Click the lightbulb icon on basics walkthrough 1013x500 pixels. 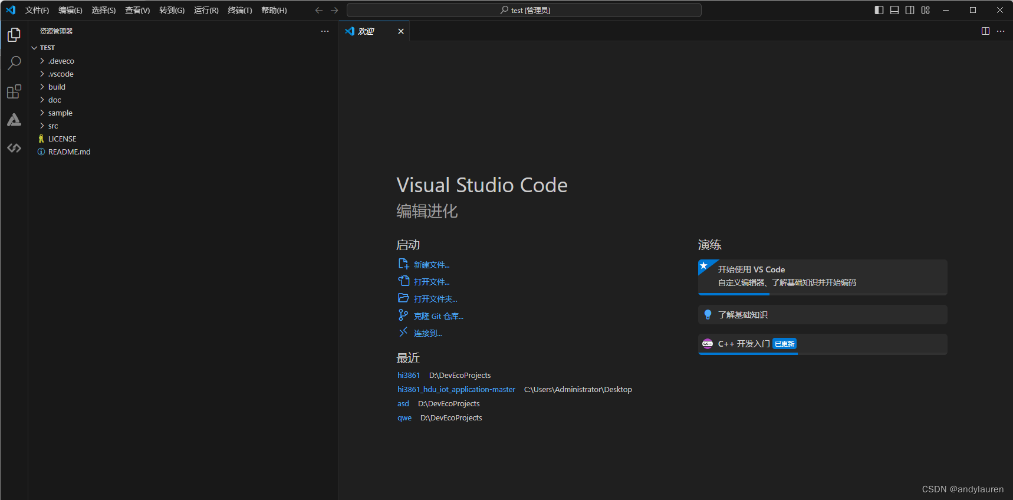click(708, 315)
